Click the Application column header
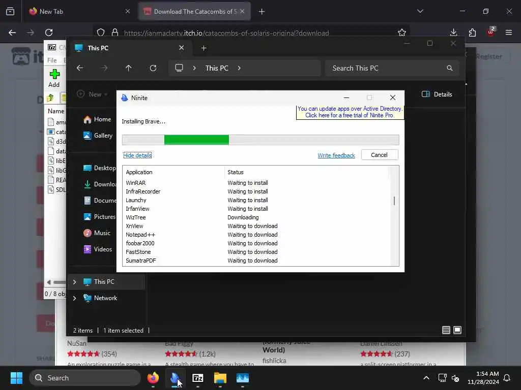Screen dimensions: 521x390 pos(174,172)
